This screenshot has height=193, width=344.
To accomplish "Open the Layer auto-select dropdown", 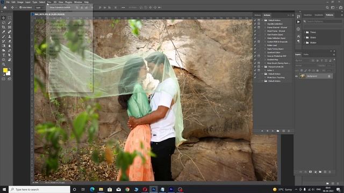I will coord(39,8).
